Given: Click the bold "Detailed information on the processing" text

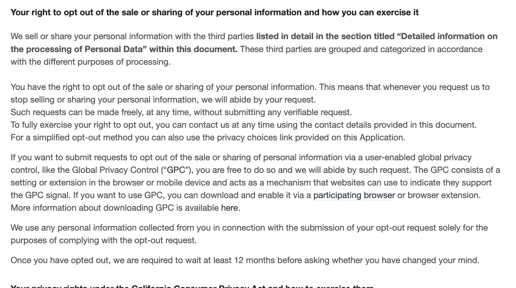Looking at the screenshot, I should [377, 36].
